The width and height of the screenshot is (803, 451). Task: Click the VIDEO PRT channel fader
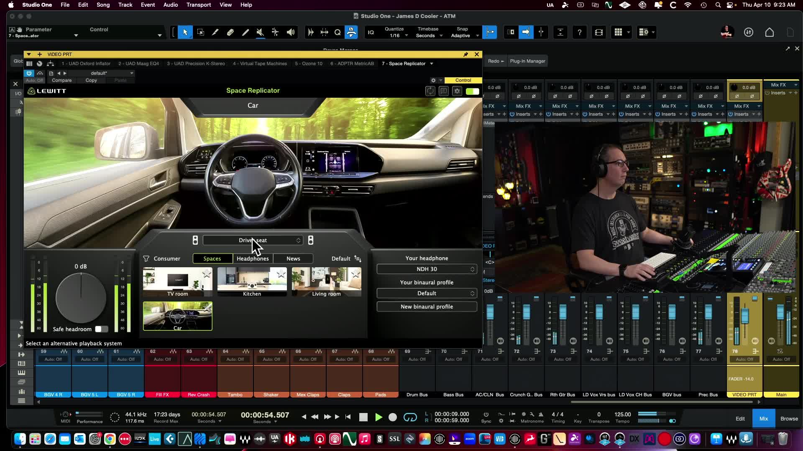point(744,316)
